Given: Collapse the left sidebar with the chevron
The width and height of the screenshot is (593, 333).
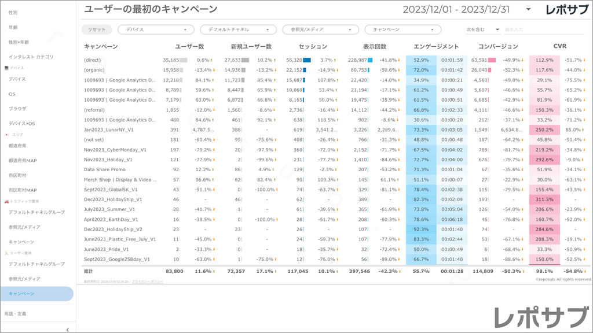Looking at the screenshot, I should [x=68, y=329].
